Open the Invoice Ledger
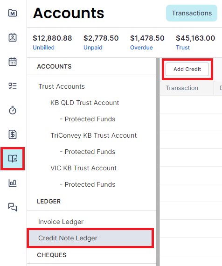Viewport: 222px width, 266px height. [61, 222]
